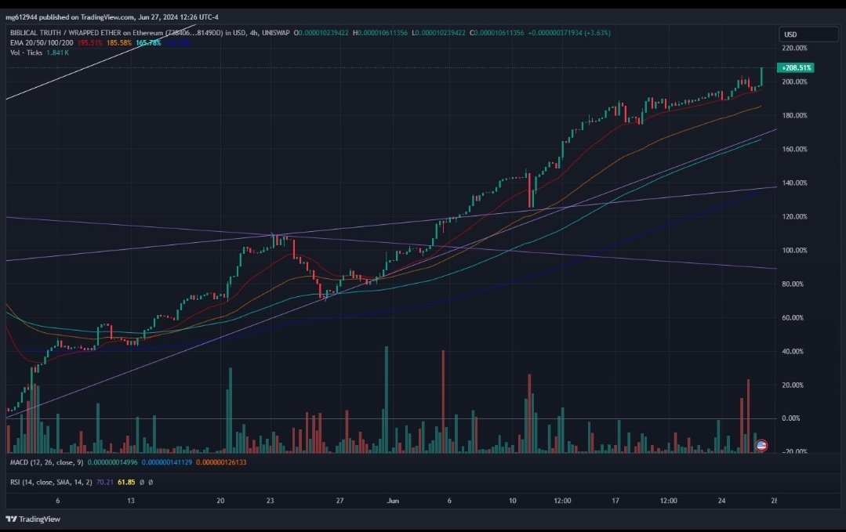Select the round badge icon near the last candle
Image resolution: width=846 pixels, height=532 pixels.
[761, 444]
